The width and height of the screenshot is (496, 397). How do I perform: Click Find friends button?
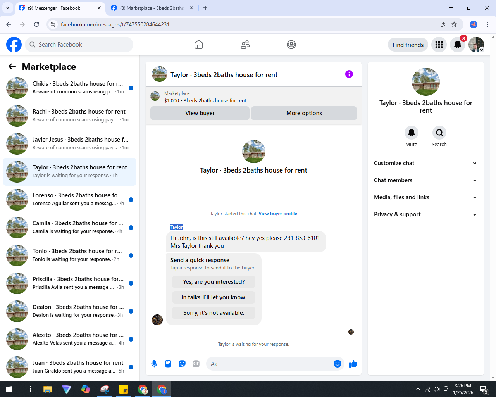click(408, 45)
